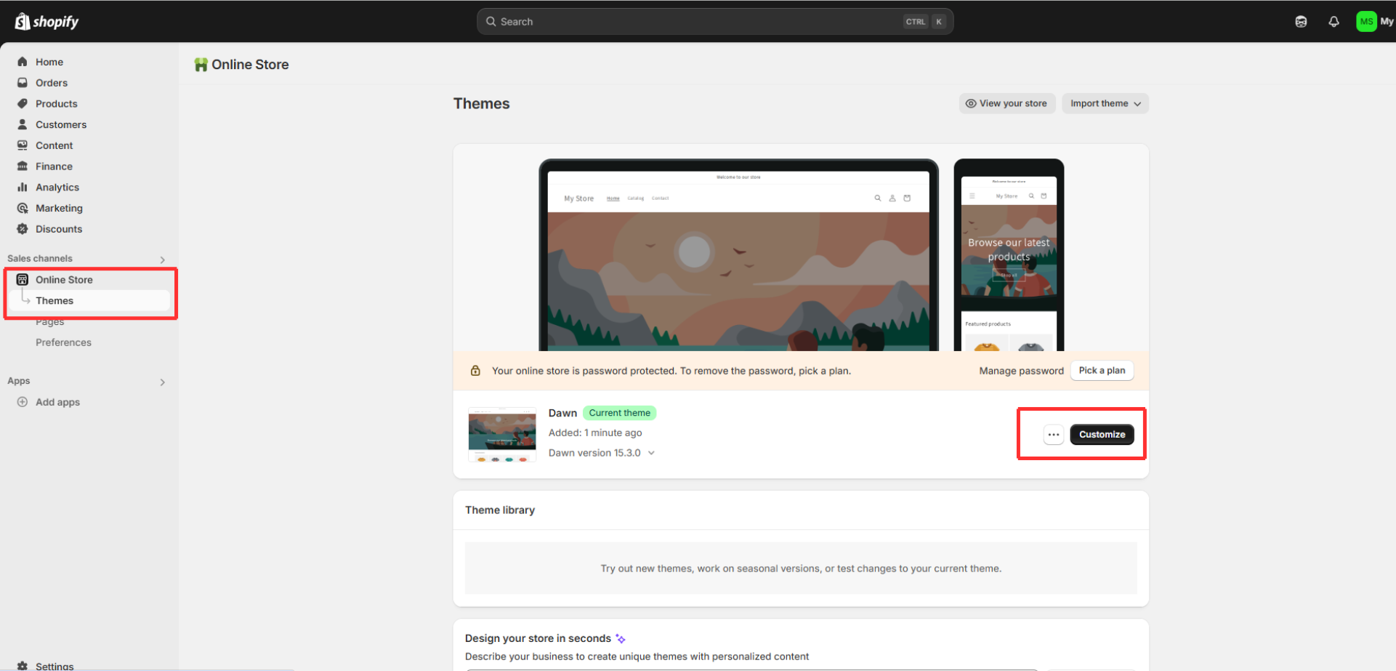Viewport: 1396px width, 671px height.
Task: Select the Orders icon in the sidebar
Action: pos(23,82)
